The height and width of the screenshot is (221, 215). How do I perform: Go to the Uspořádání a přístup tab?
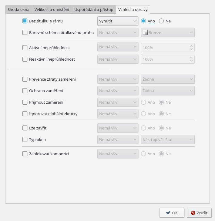pos(94,9)
